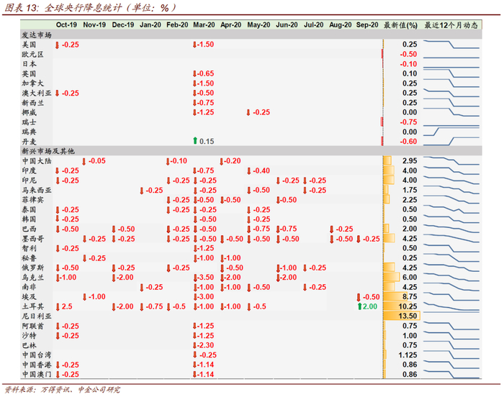
Task: Select the 马来西亚 row label
Action: click(x=37, y=190)
